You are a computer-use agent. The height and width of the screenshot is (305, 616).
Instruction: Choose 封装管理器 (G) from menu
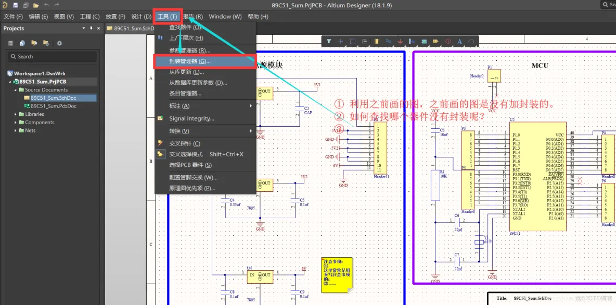[x=206, y=62]
